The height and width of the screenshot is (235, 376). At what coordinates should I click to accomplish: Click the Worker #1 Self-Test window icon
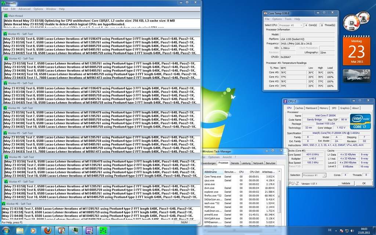(x=5, y=34)
